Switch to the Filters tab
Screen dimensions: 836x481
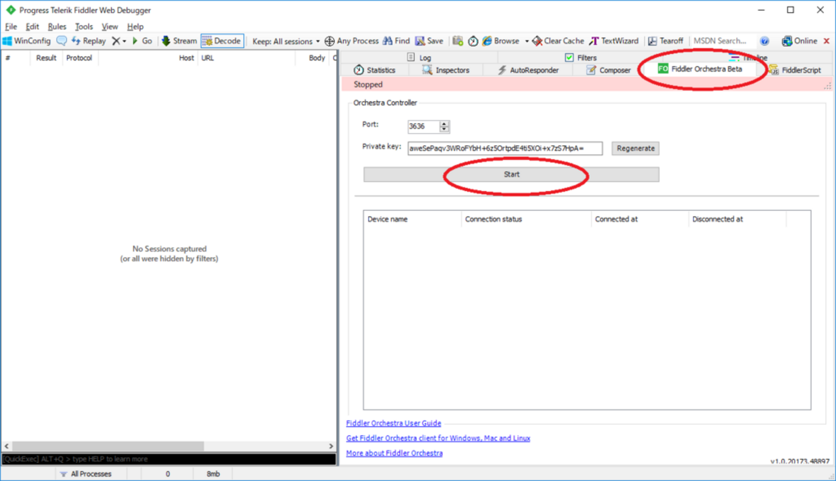pos(581,57)
